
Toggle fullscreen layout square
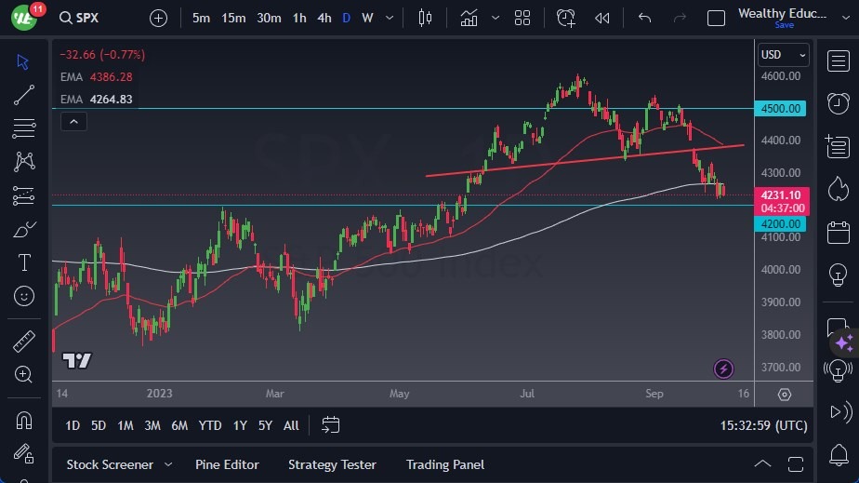pos(716,18)
